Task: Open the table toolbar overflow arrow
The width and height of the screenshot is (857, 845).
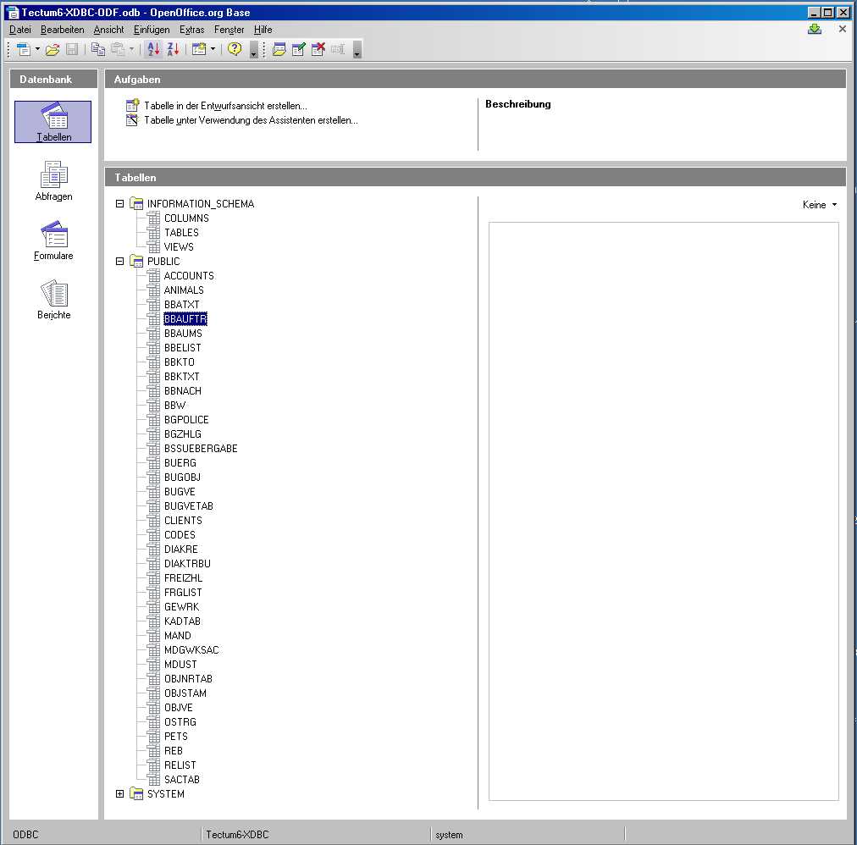Action: [357, 50]
